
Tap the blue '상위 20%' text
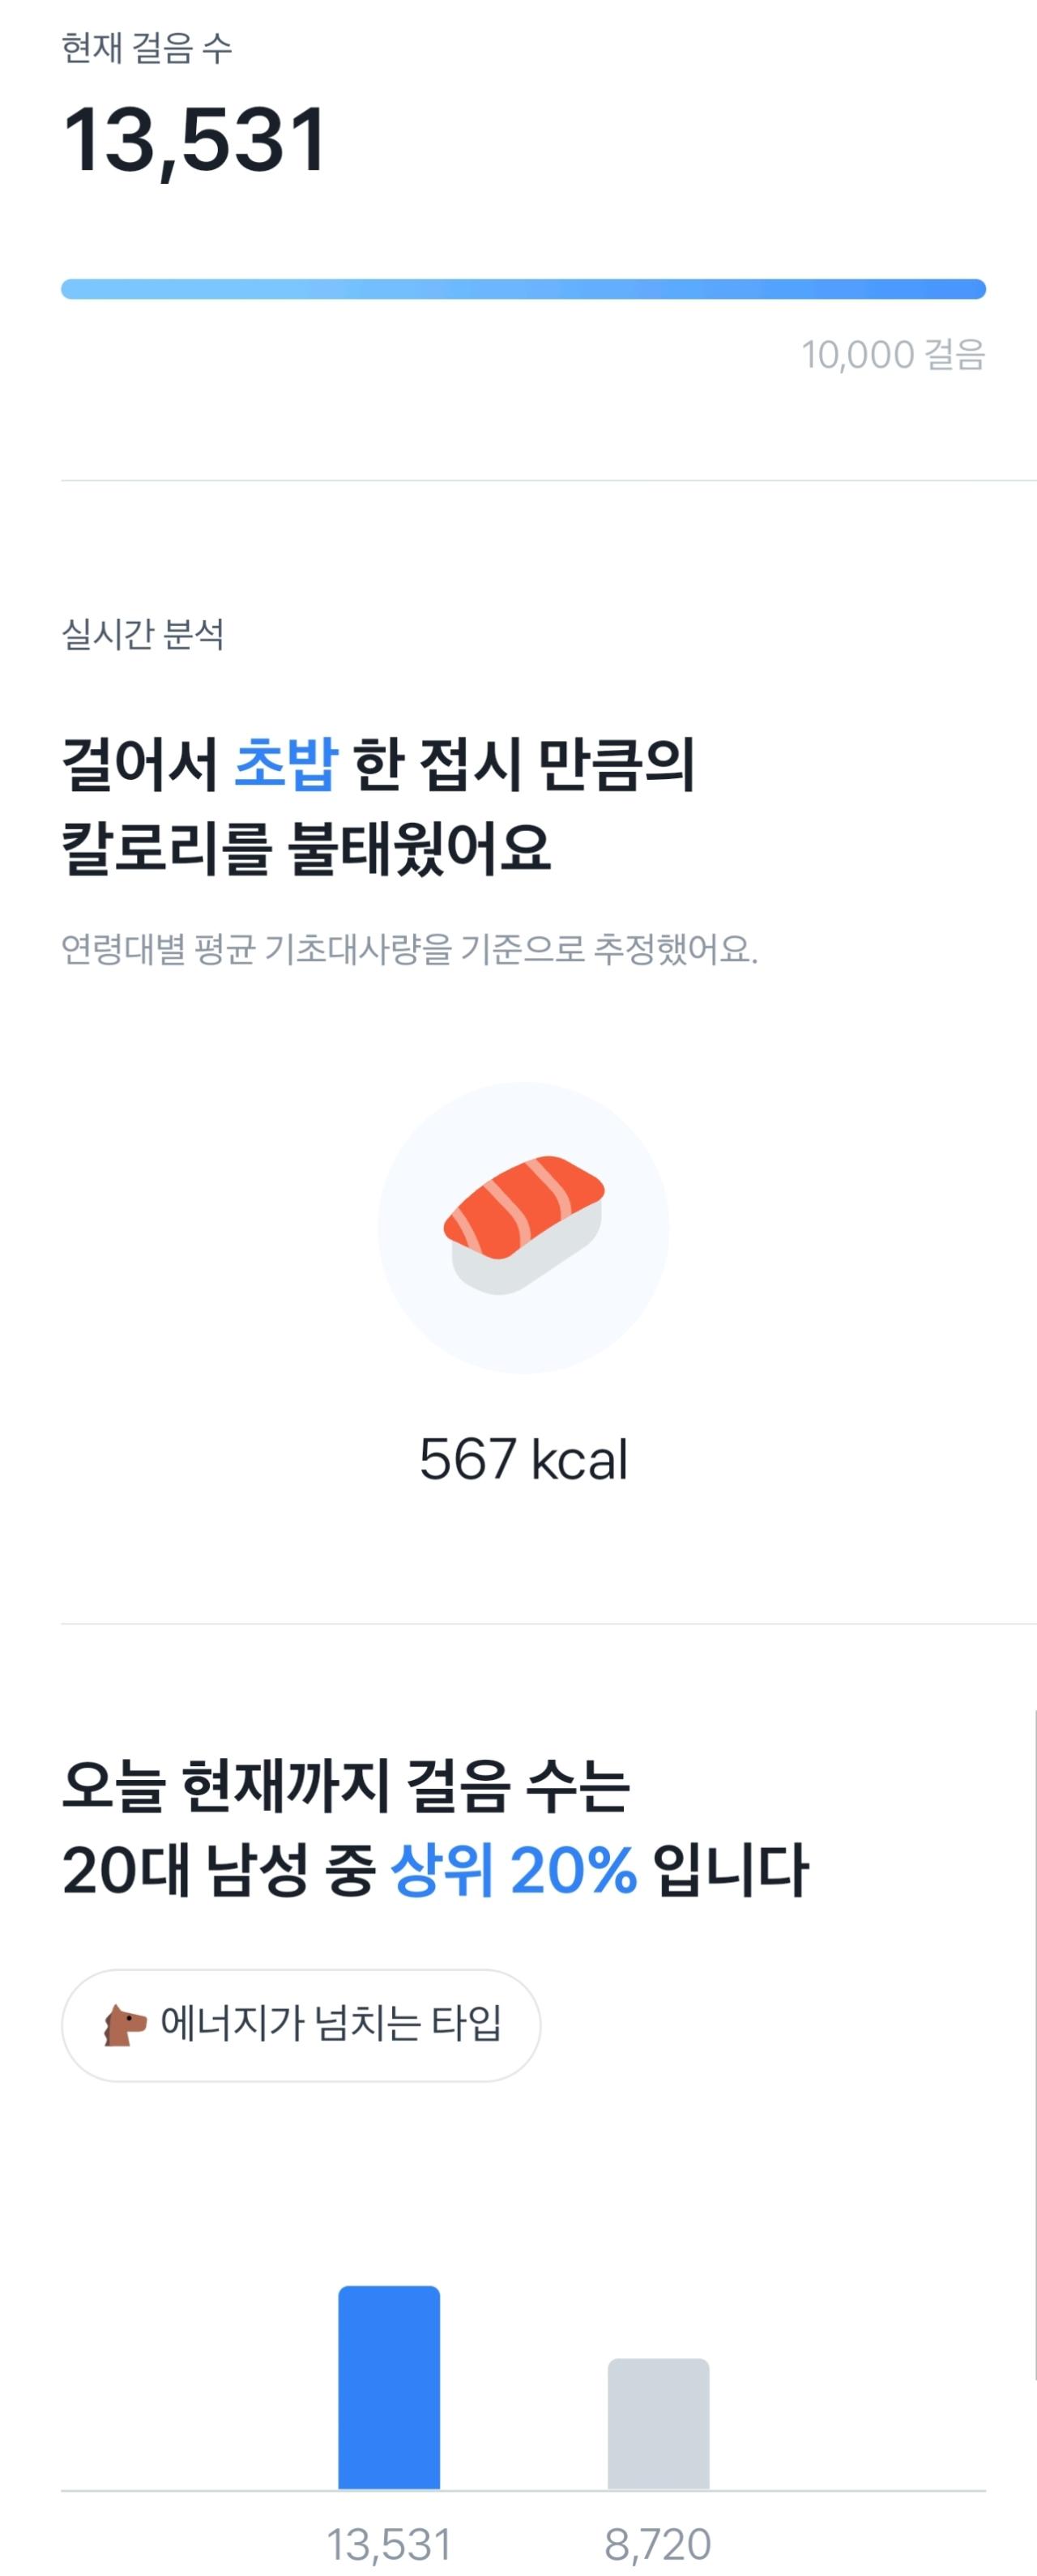point(513,1868)
